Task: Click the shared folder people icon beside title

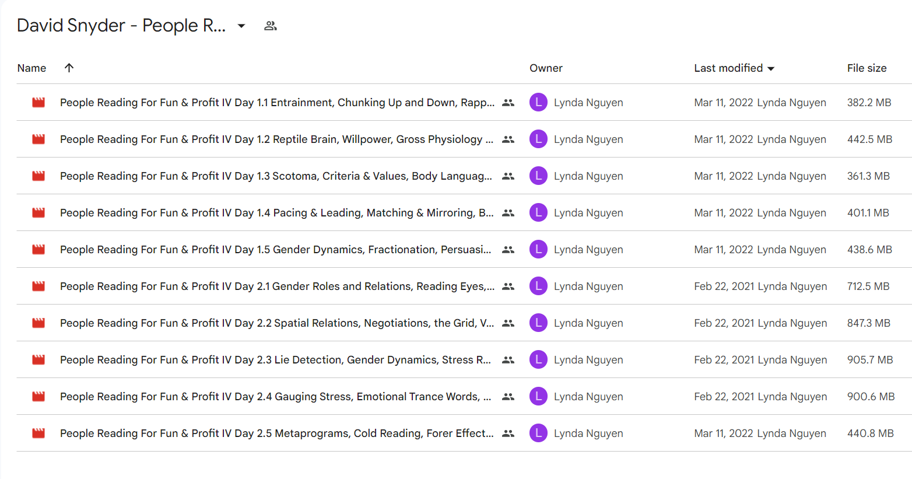Action: (x=270, y=26)
